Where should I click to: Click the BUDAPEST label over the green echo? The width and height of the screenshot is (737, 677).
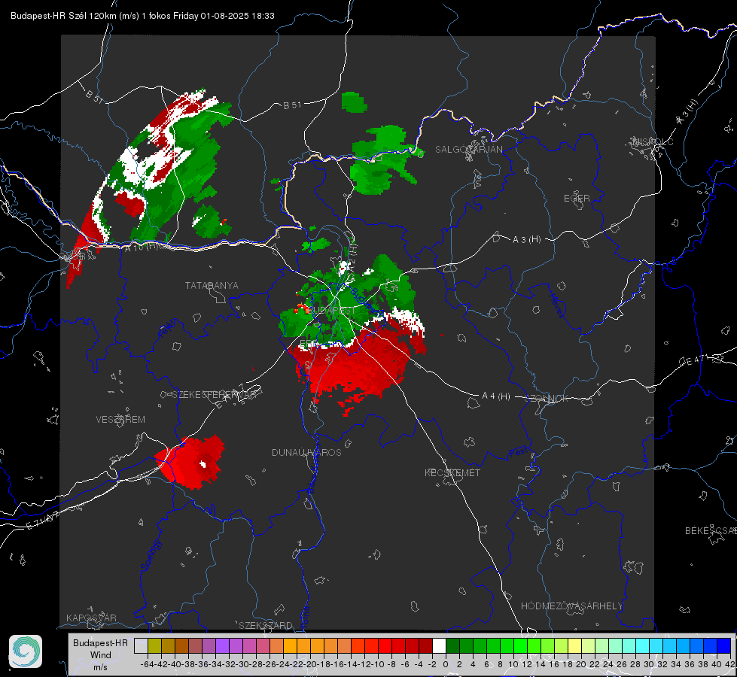332,311
